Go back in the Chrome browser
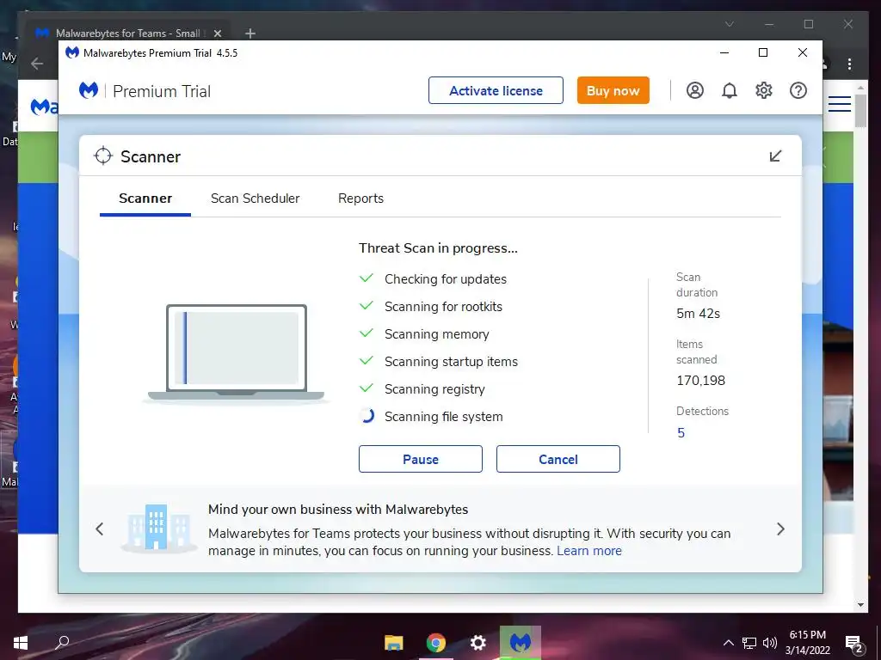The height and width of the screenshot is (660, 881). 37,64
